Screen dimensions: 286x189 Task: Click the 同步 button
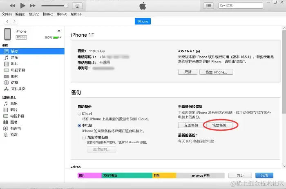tap(240, 176)
